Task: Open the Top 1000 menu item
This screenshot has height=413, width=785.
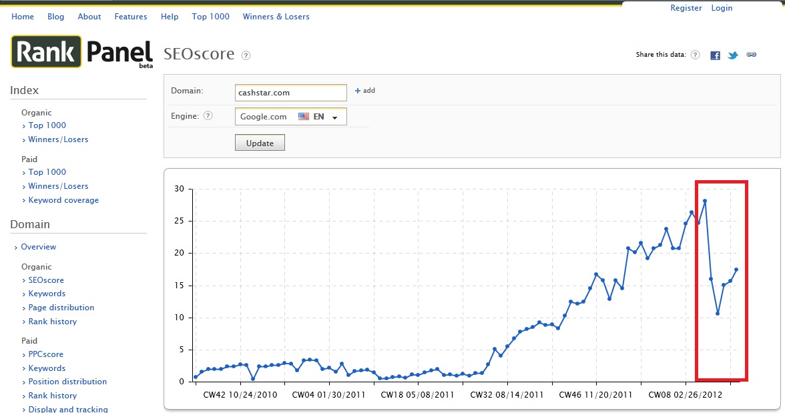Action: (x=210, y=17)
